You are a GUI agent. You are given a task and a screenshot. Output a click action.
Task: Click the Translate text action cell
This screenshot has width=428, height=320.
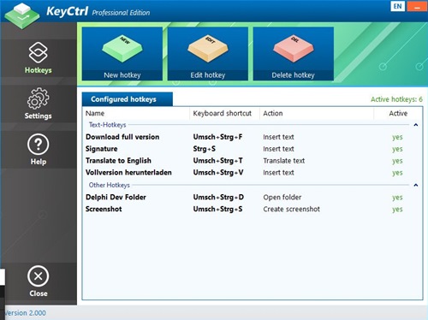(284, 161)
